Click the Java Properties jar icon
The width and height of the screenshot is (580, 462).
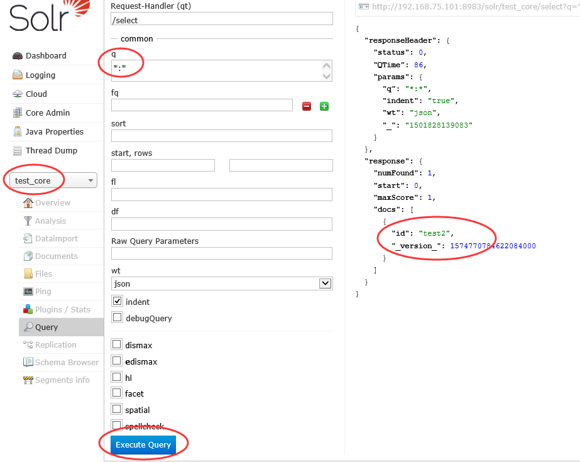point(18,131)
